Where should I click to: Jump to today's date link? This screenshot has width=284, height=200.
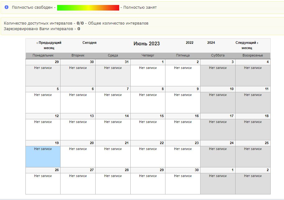click(x=89, y=43)
